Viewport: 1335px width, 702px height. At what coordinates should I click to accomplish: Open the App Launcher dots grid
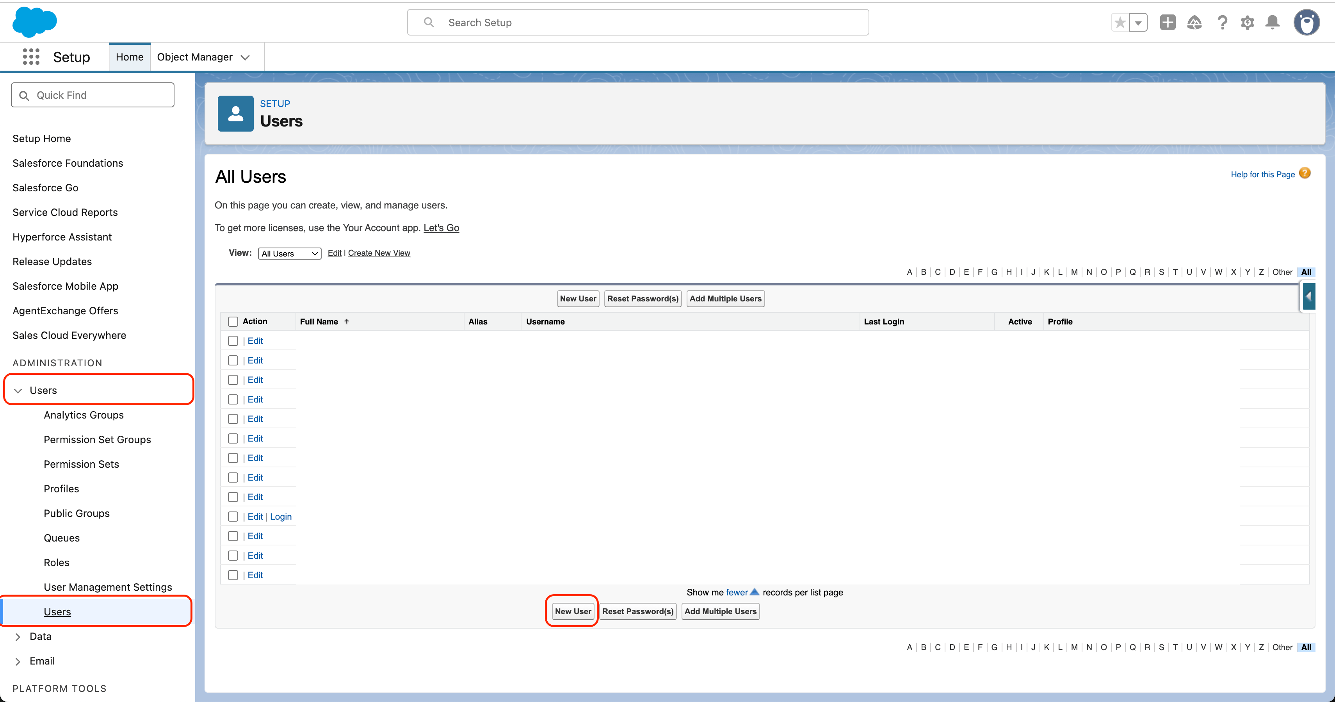tap(31, 57)
